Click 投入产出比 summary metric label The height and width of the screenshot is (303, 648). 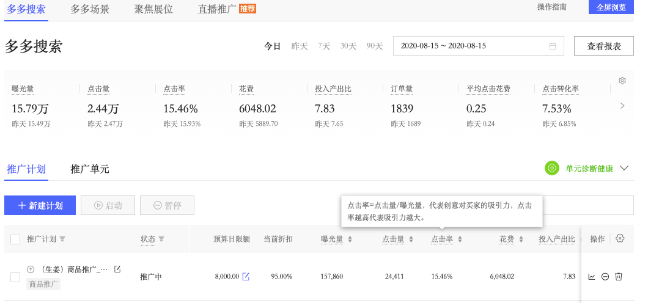tap(333, 89)
